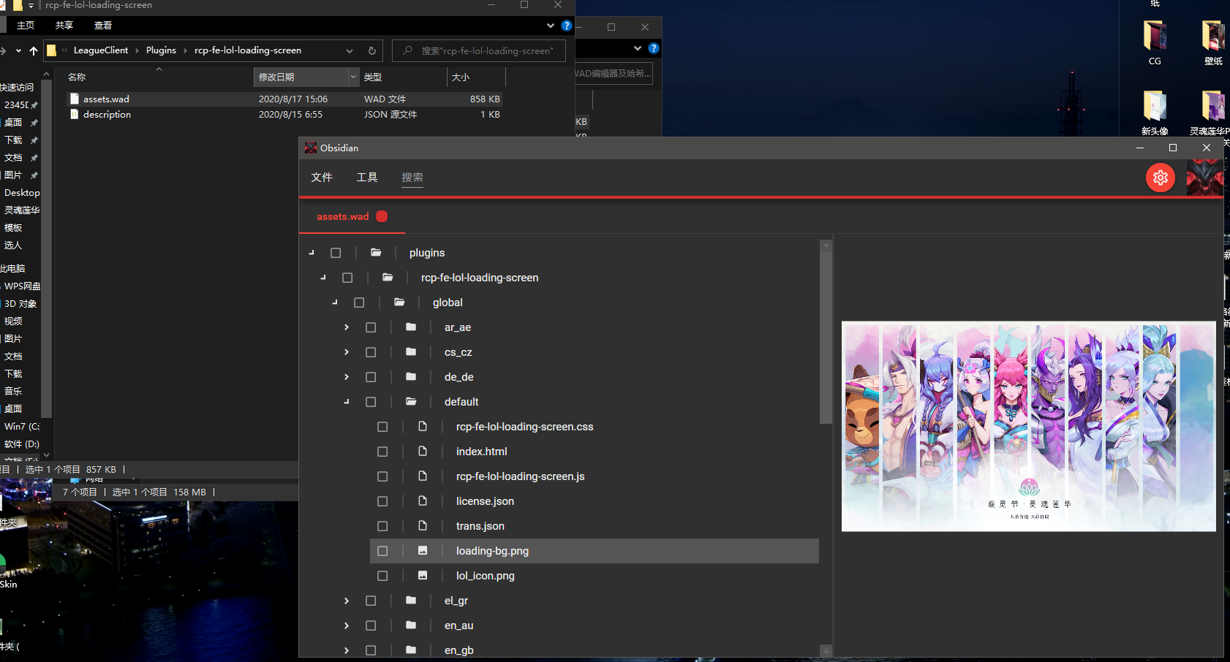Check the plugins checkbox
This screenshot has height=662, width=1230.
tap(336, 253)
